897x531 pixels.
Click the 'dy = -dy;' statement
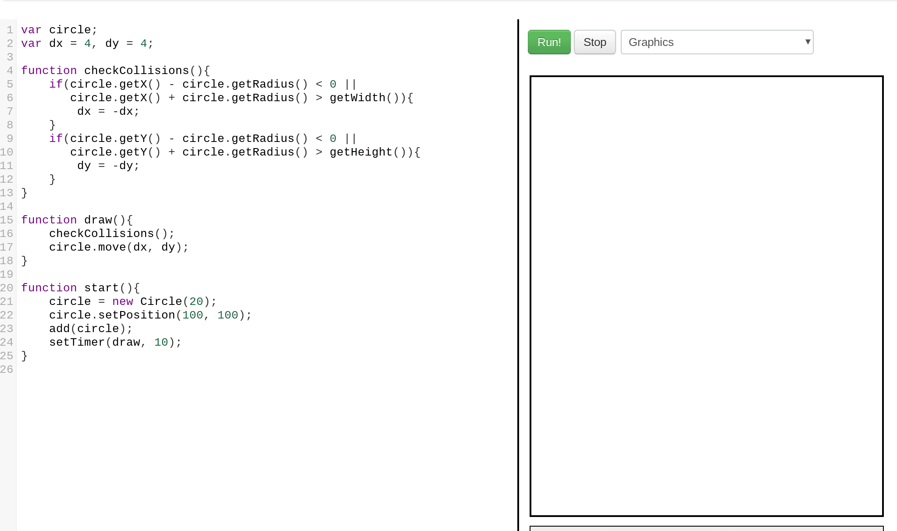(108, 166)
